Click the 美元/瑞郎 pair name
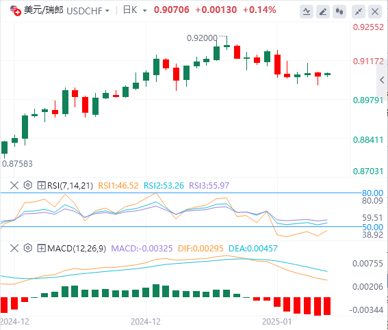 tap(44, 10)
